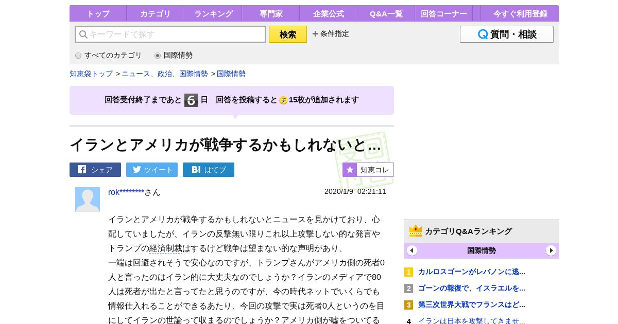Open the second-ranked question ゴーンの報復で、イスラエルを…

(472, 288)
